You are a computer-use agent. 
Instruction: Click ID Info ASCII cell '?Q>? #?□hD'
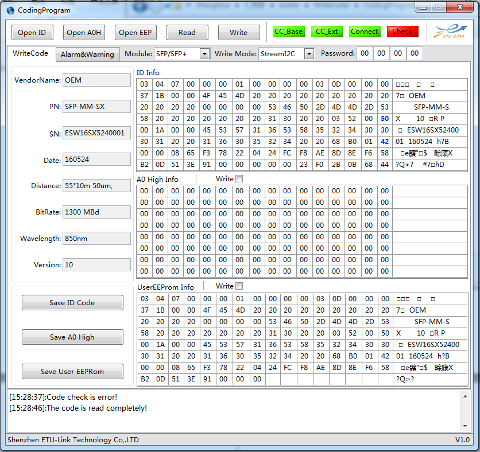(430, 165)
